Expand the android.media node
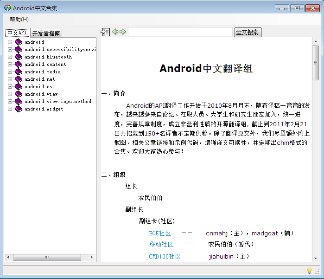Image resolution: width=324 pixels, height=279 pixels. pos(10,72)
